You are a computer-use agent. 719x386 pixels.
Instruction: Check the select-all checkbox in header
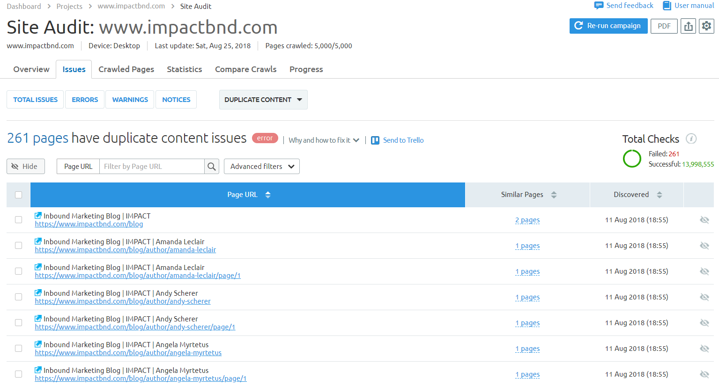click(x=19, y=195)
